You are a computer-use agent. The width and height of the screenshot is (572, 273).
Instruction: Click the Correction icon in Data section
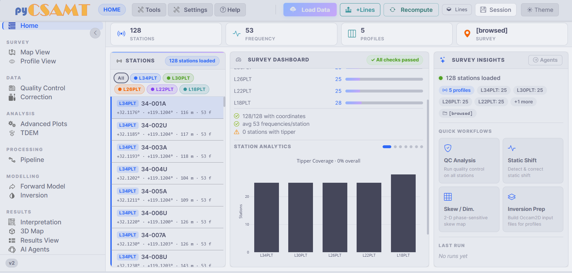(x=12, y=97)
